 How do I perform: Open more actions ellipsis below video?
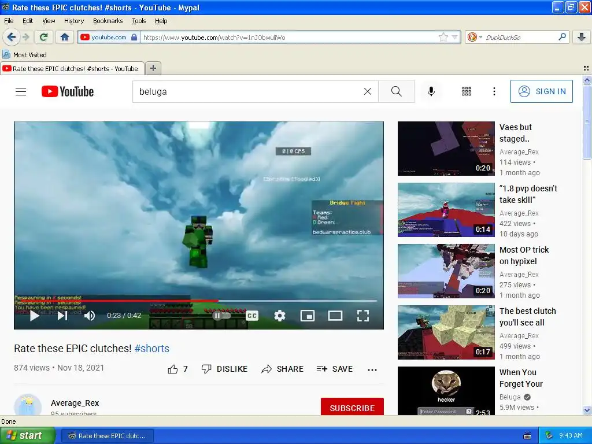tap(372, 369)
